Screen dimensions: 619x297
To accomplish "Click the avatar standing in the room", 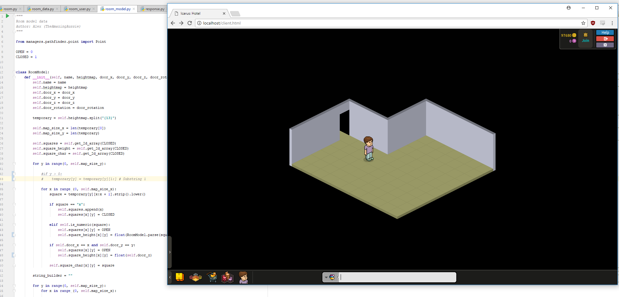I will pos(369,149).
